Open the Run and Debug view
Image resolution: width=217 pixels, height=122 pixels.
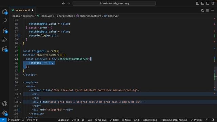pos(5,40)
